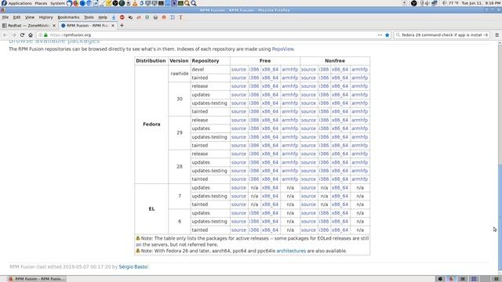Go to the Firefox Home page icon

point(31,34)
